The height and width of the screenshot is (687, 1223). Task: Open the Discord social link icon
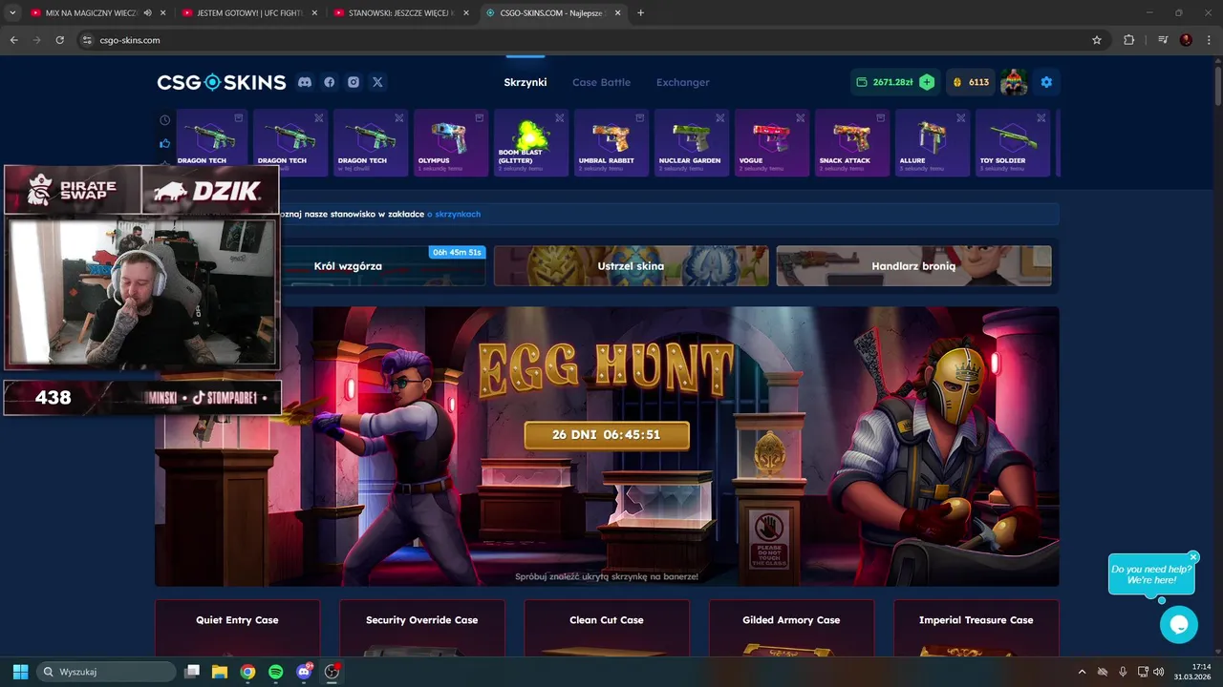tap(305, 82)
